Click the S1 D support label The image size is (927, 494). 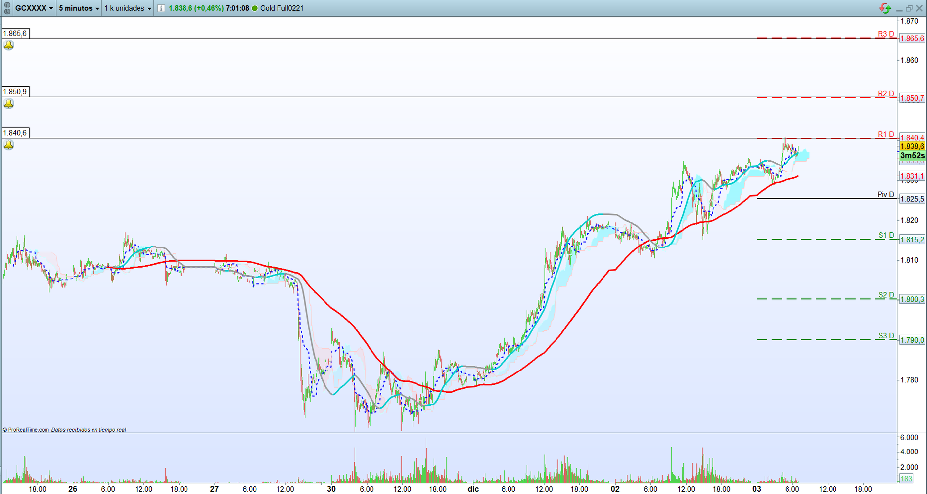point(886,235)
